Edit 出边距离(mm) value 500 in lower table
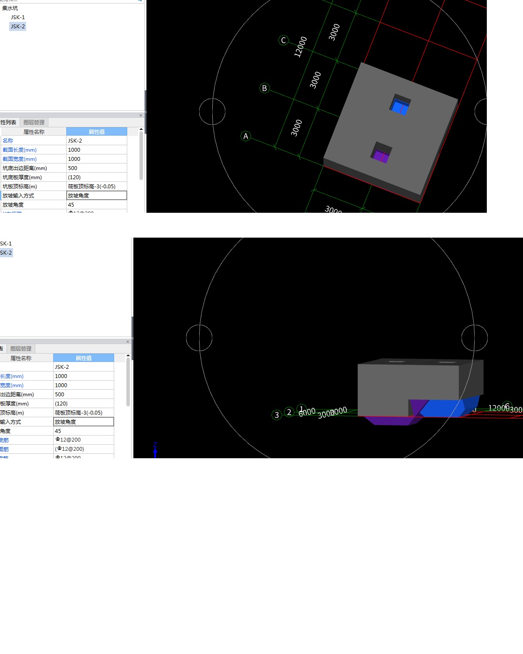 click(x=84, y=395)
